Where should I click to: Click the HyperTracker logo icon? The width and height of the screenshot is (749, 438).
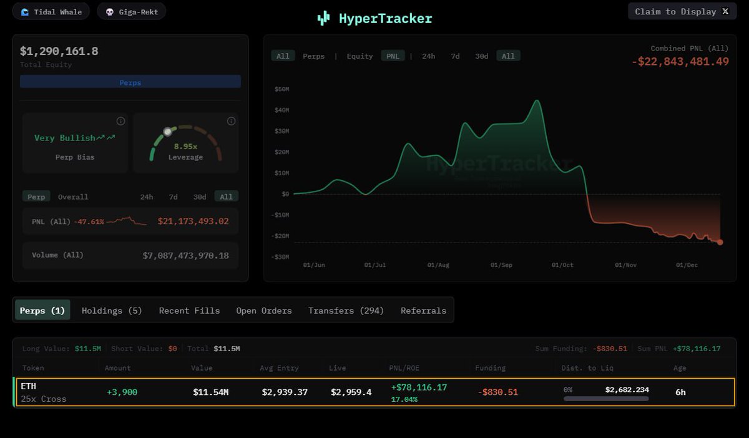(x=323, y=18)
